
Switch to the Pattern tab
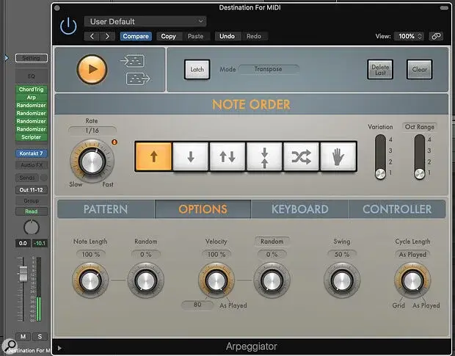(x=106, y=209)
